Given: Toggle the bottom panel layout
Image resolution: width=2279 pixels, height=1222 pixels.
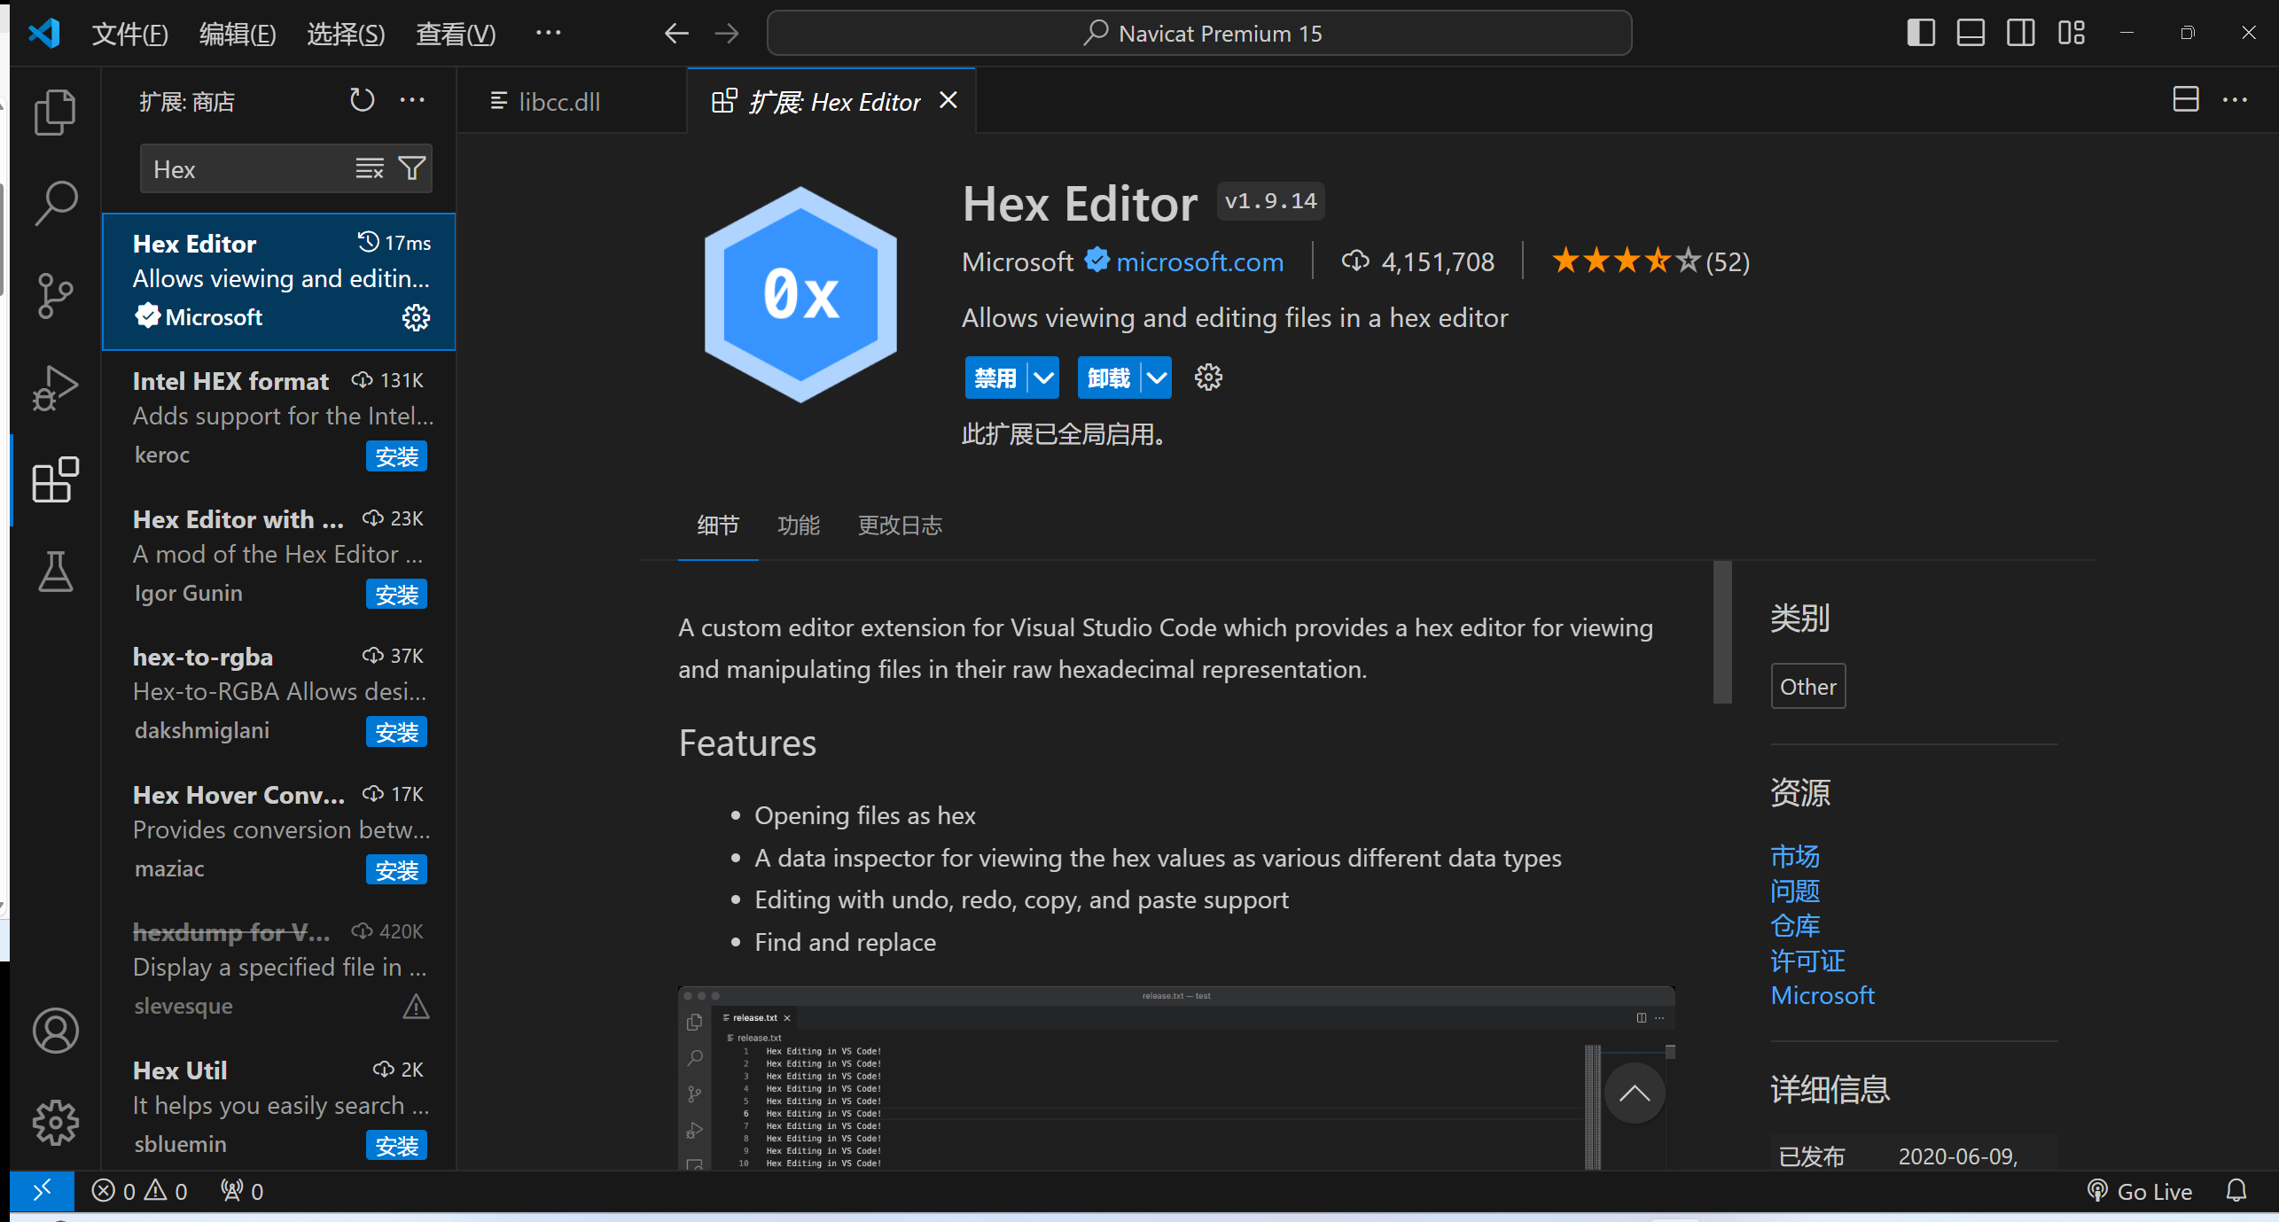Looking at the screenshot, I should click(1970, 34).
